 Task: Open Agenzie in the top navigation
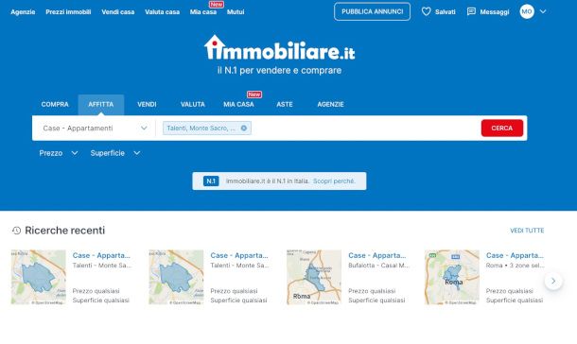point(23,11)
